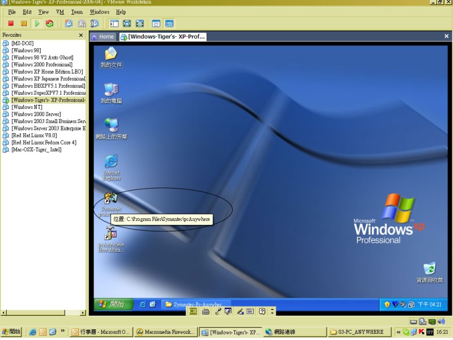Viewport: 453px width, 340px height.
Task: Select the 我的電腦 desktop icon in guest
Action: pyautogui.click(x=111, y=93)
